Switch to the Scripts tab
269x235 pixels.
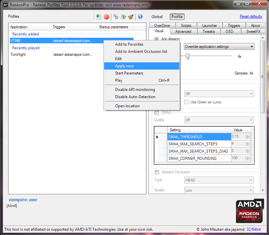pos(186,26)
